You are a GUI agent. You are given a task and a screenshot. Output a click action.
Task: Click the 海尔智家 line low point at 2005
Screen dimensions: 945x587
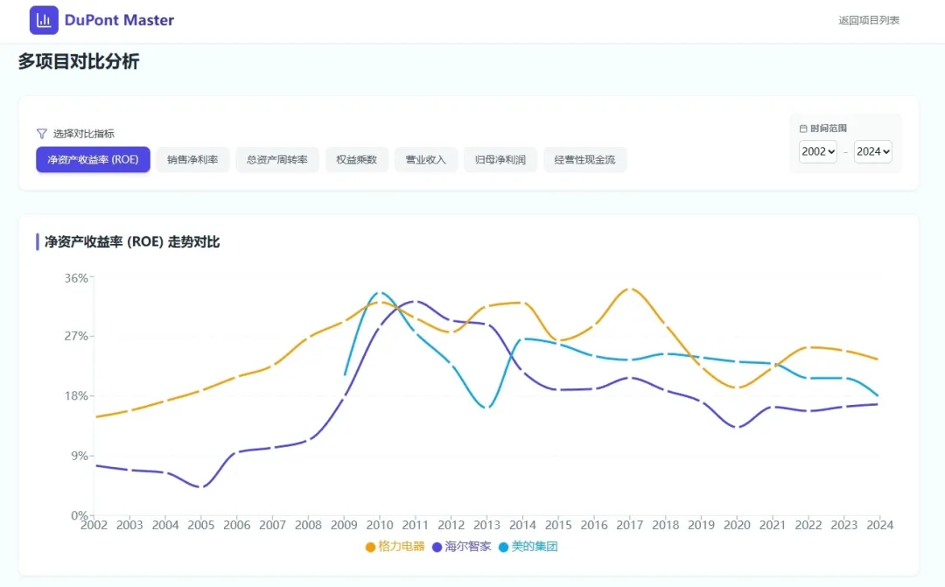pyautogui.click(x=201, y=487)
